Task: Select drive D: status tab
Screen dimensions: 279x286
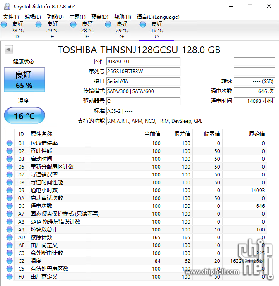Action: 17,30
